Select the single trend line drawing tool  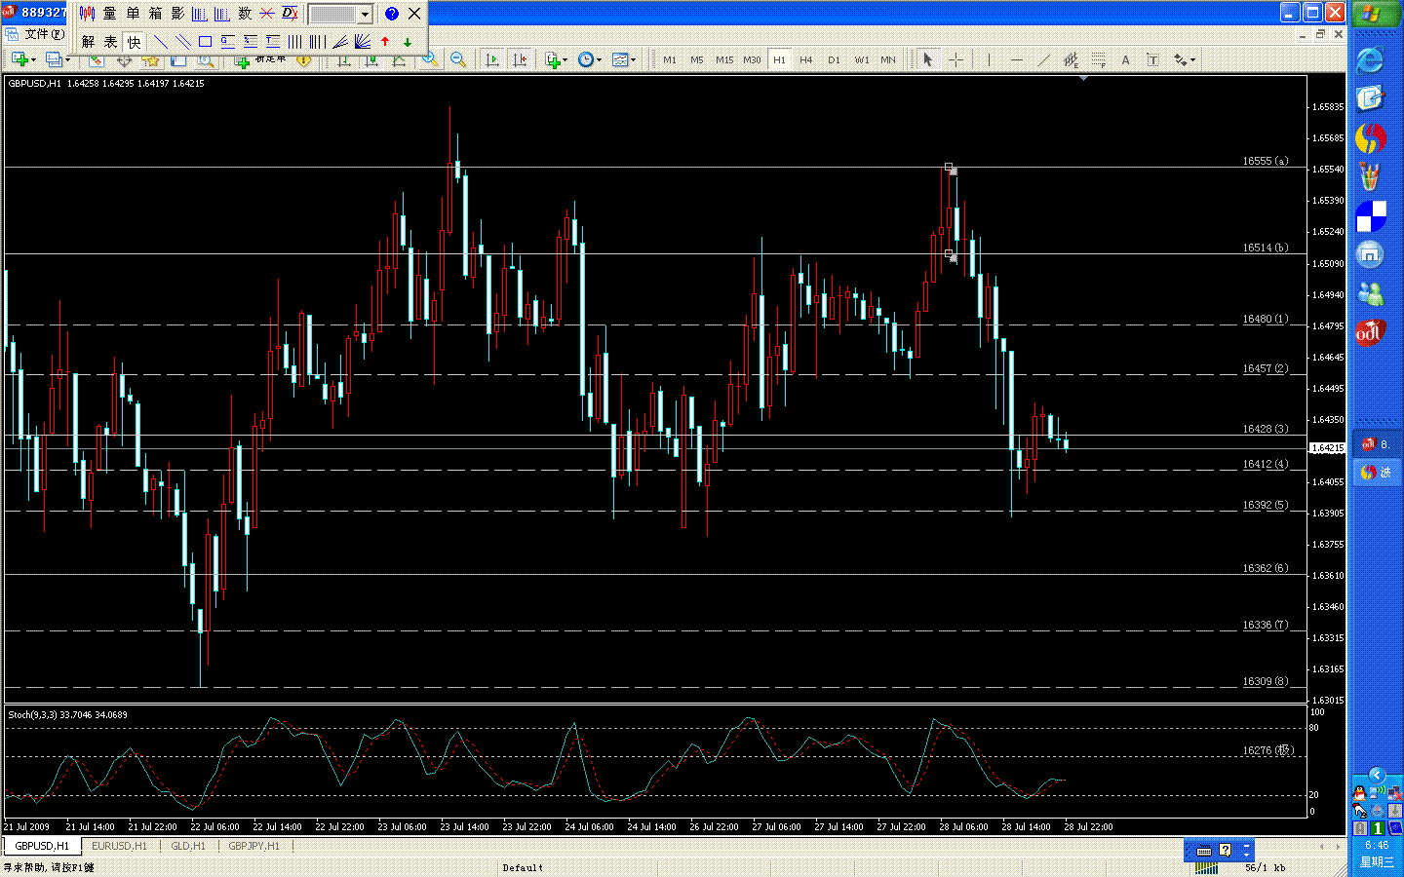[x=161, y=41]
